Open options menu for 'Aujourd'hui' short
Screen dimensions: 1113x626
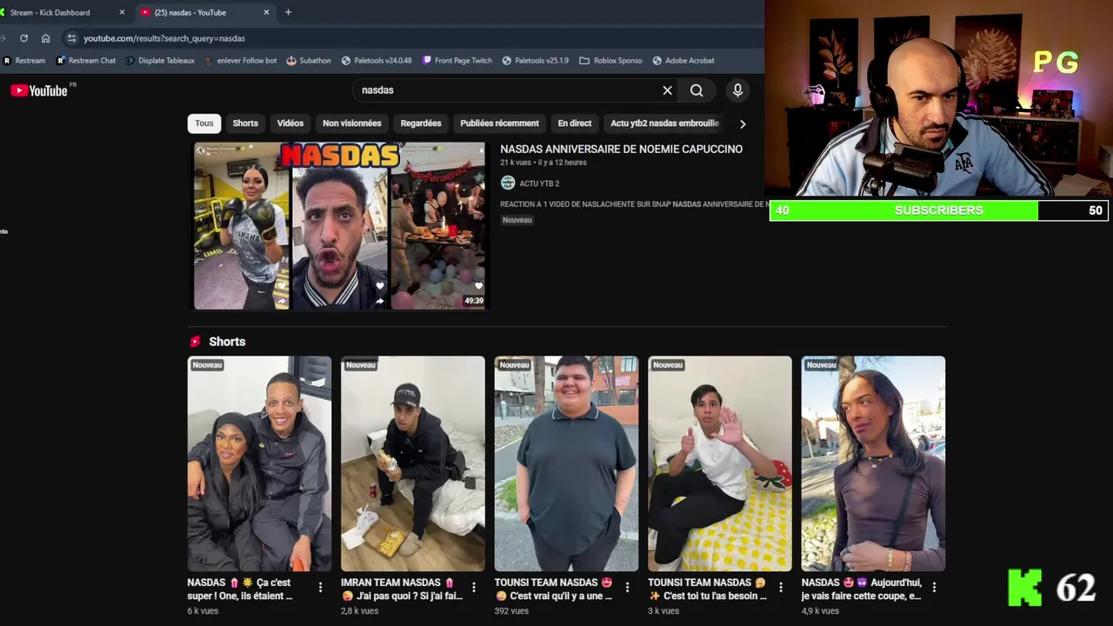[934, 588]
